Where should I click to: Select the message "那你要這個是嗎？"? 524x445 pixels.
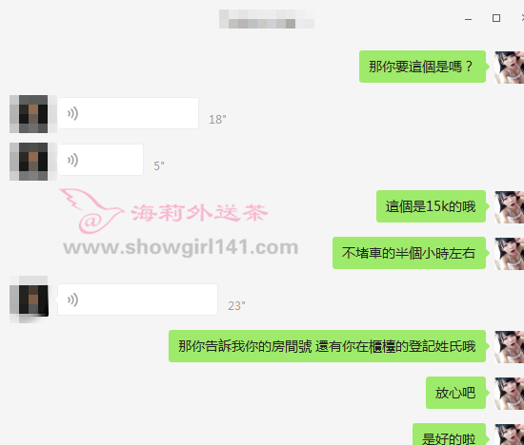point(422,67)
